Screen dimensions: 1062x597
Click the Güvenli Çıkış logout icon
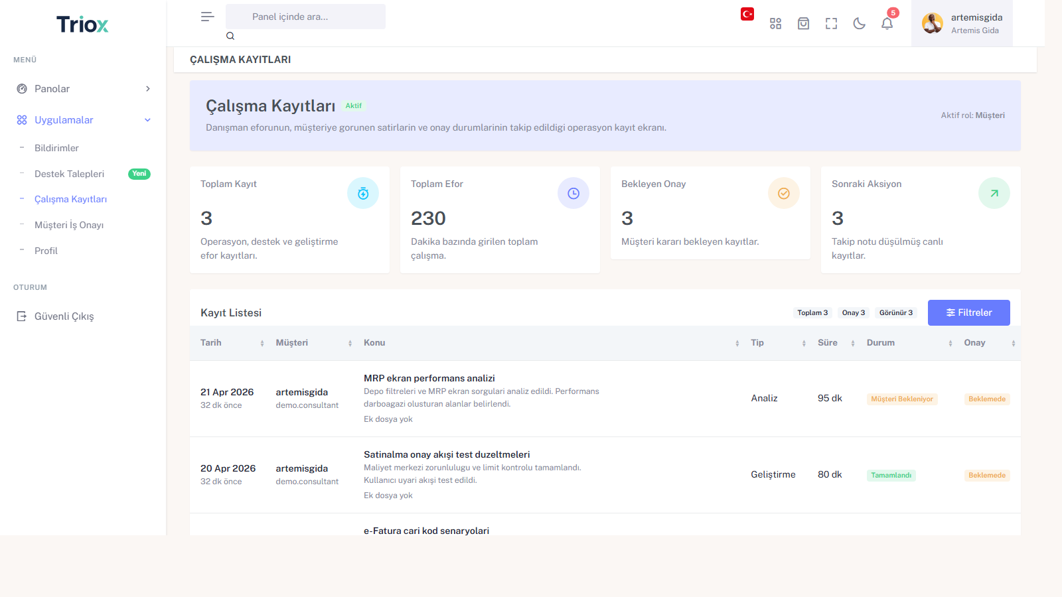pos(22,316)
